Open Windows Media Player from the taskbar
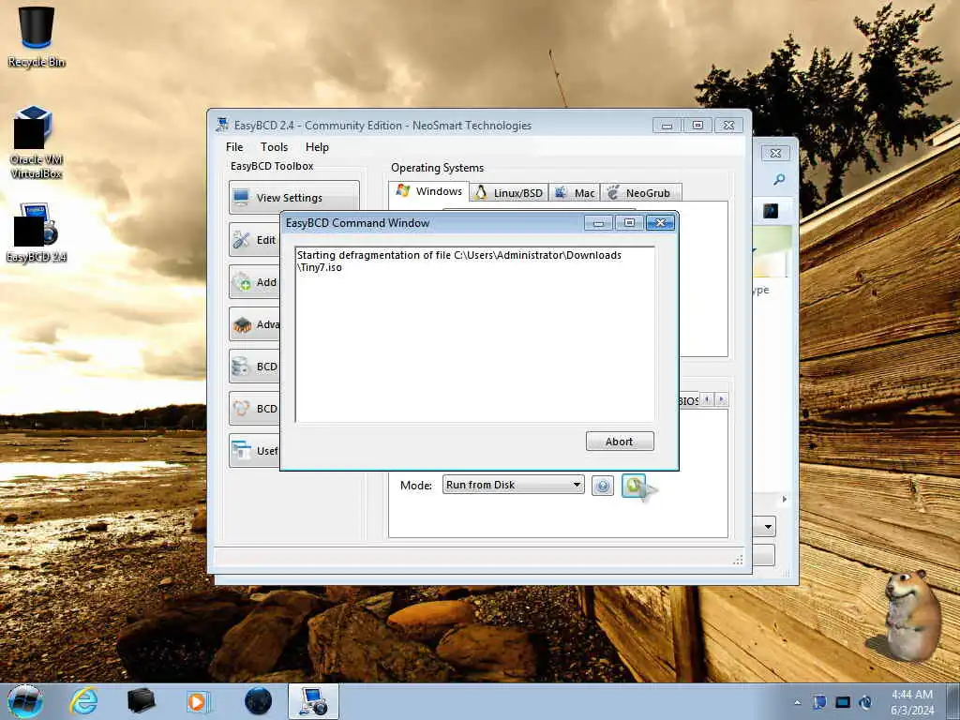 point(198,701)
